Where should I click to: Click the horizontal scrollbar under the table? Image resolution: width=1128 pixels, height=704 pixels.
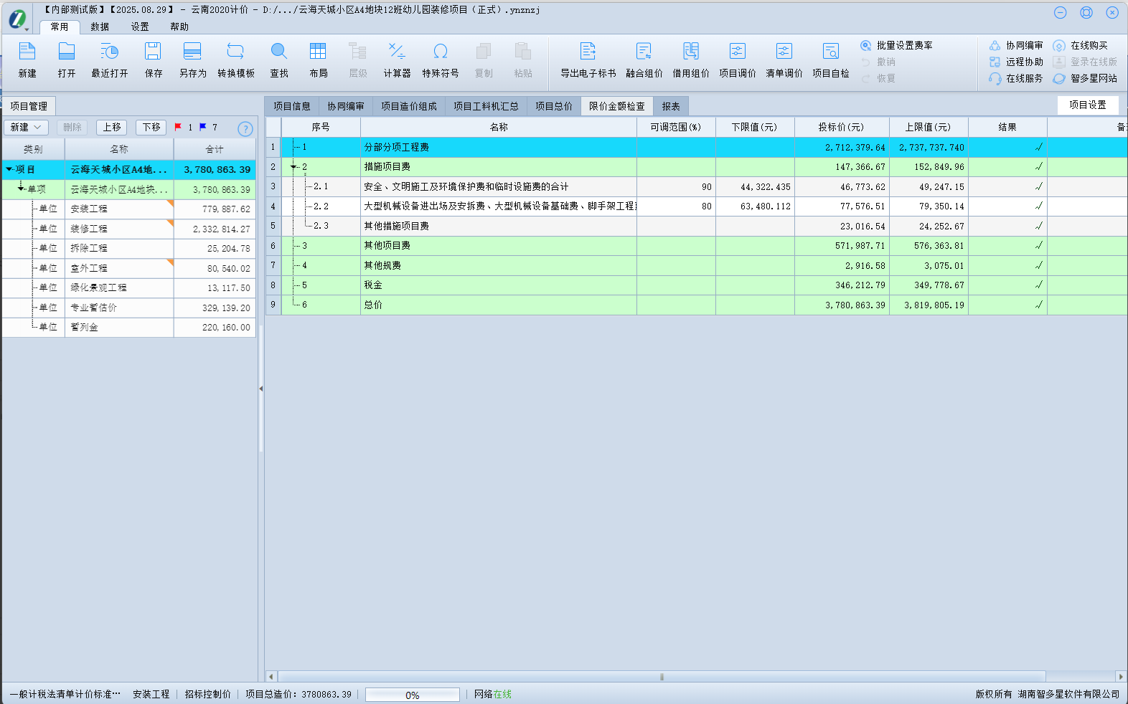pyautogui.click(x=660, y=676)
